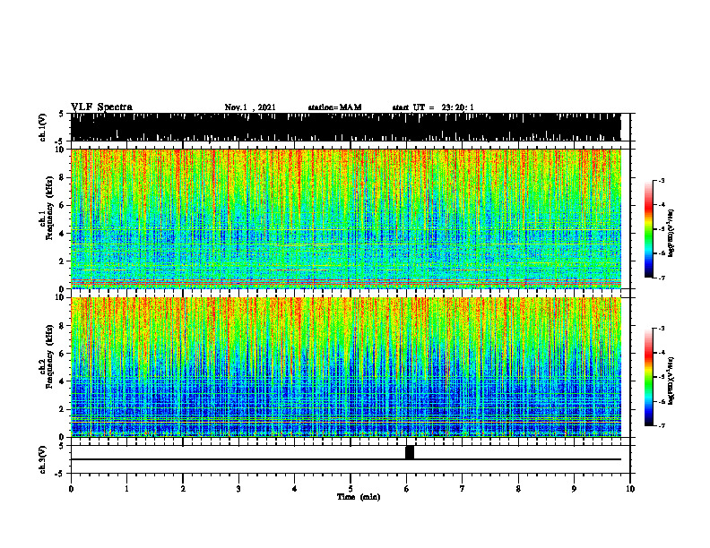
Task: Click the ch.3(V) axis label
Action: coord(43,459)
